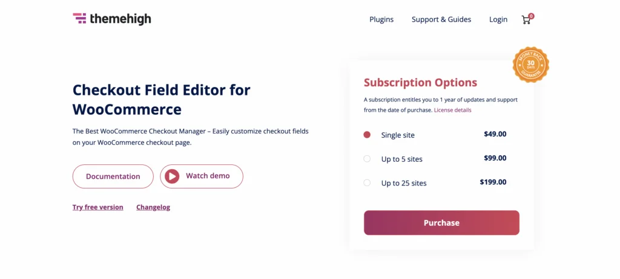Viewport: 620px width, 279px height.
Task: Choose the Up to 25 sites radio button
Action: (367, 183)
